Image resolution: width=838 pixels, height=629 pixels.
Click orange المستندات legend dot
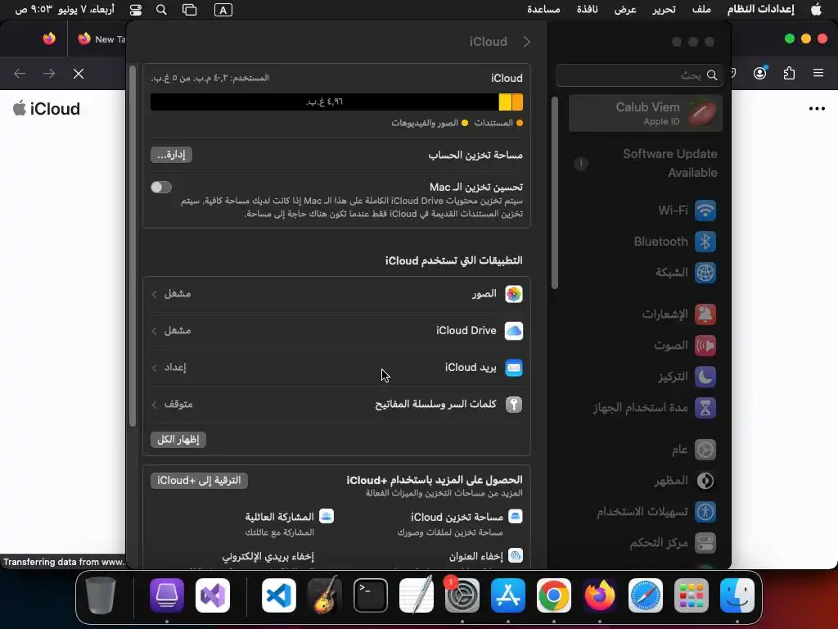click(x=520, y=123)
